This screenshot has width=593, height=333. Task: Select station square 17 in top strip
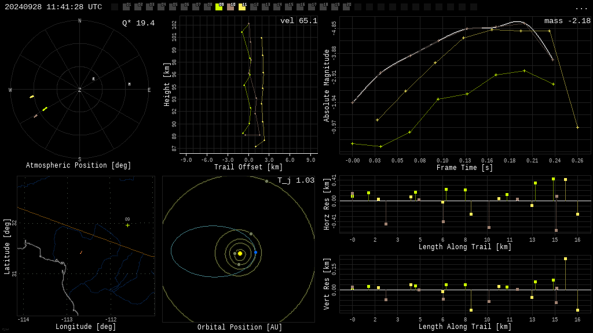click(x=311, y=7)
